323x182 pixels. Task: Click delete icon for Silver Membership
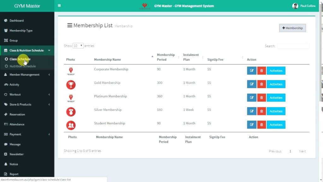(x=261, y=111)
